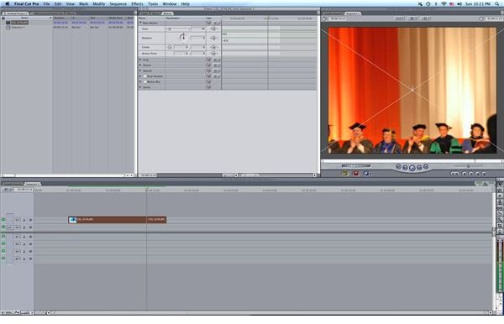Collapse the Basic Motion section
Viewport: 504px width, 324px height.
pos(140,23)
